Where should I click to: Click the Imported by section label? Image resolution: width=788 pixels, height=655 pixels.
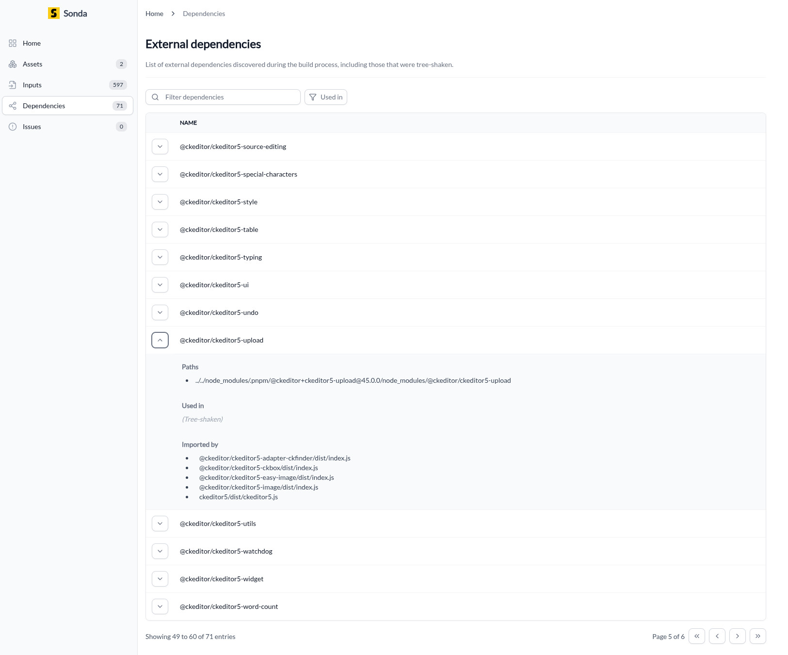(200, 444)
